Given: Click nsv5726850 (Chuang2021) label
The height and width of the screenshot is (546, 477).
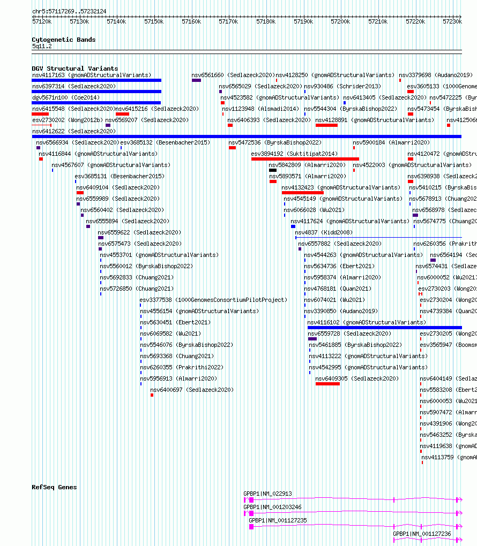Looking at the screenshot, I should coord(137,289).
